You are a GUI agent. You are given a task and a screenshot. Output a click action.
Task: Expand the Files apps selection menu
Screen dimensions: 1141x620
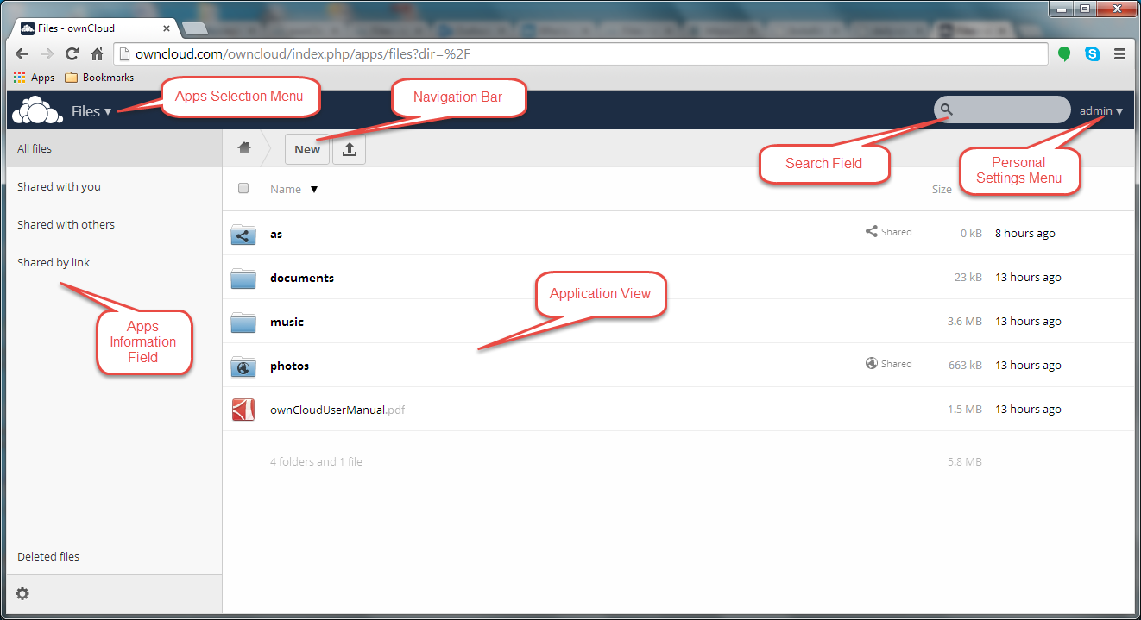pyautogui.click(x=91, y=111)
